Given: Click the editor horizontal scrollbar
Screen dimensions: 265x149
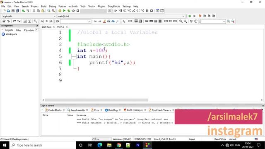Looking at the screenshot, I should tap(96, 100).
